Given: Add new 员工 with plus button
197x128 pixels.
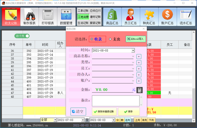Looking at the screenshot, I should pyautogui.click(x=139, y=69).
